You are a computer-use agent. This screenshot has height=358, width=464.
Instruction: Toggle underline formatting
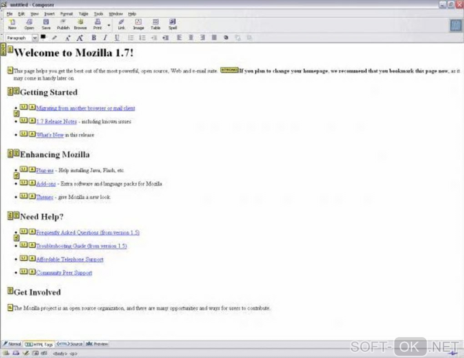[x=117, y=38]
